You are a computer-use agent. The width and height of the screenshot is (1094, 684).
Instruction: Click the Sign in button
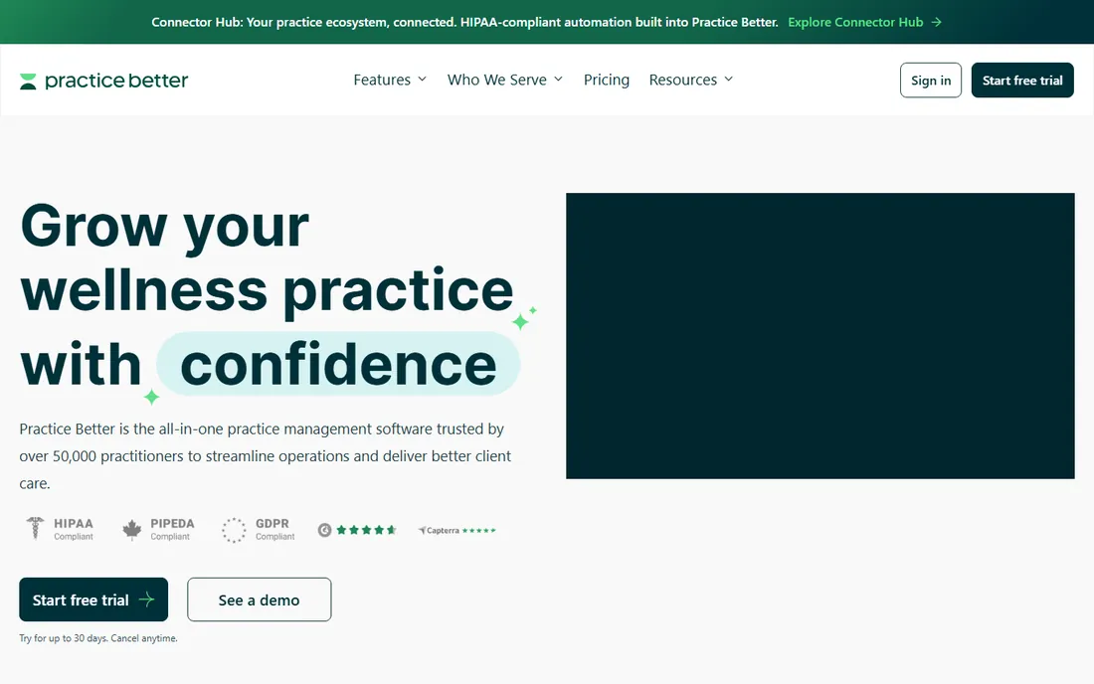tap(931, 81)
